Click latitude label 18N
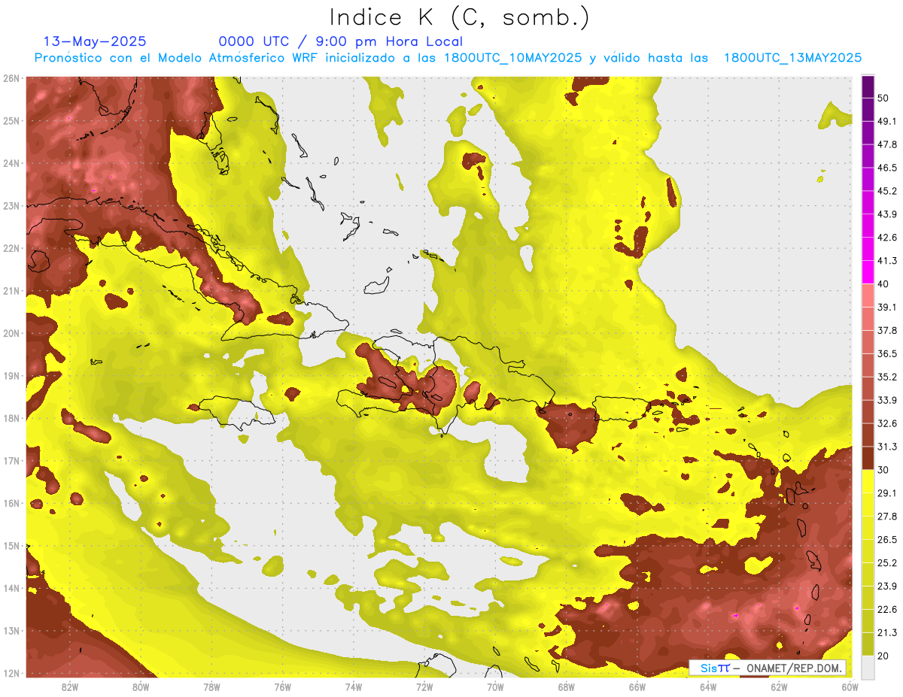Image resolution: width=903 pixels, height=697 pixels. [11, 418]
